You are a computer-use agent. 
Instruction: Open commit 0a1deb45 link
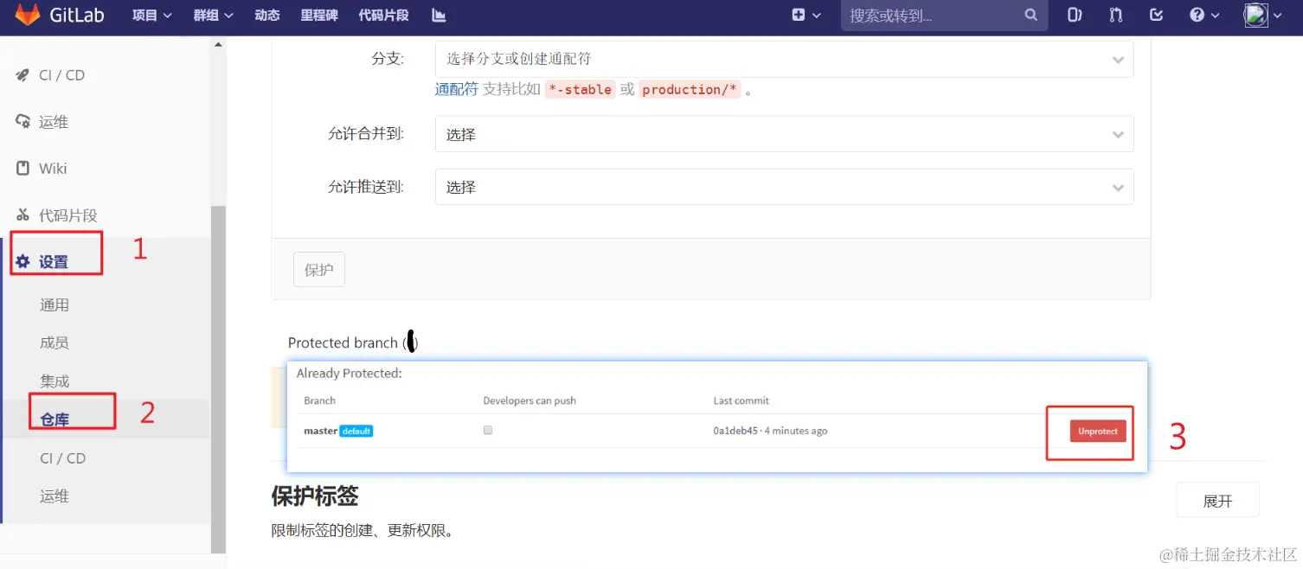click(x=735, y=431)
